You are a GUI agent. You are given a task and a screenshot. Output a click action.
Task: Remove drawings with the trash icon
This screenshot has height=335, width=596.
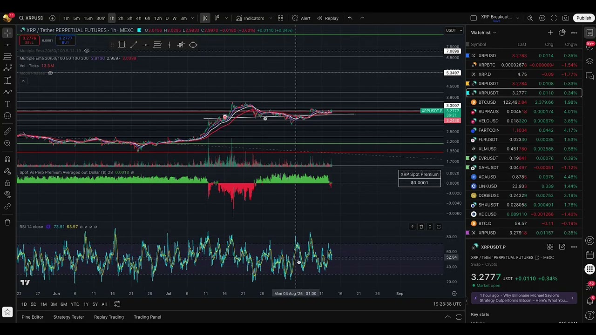tap(7, 222)
